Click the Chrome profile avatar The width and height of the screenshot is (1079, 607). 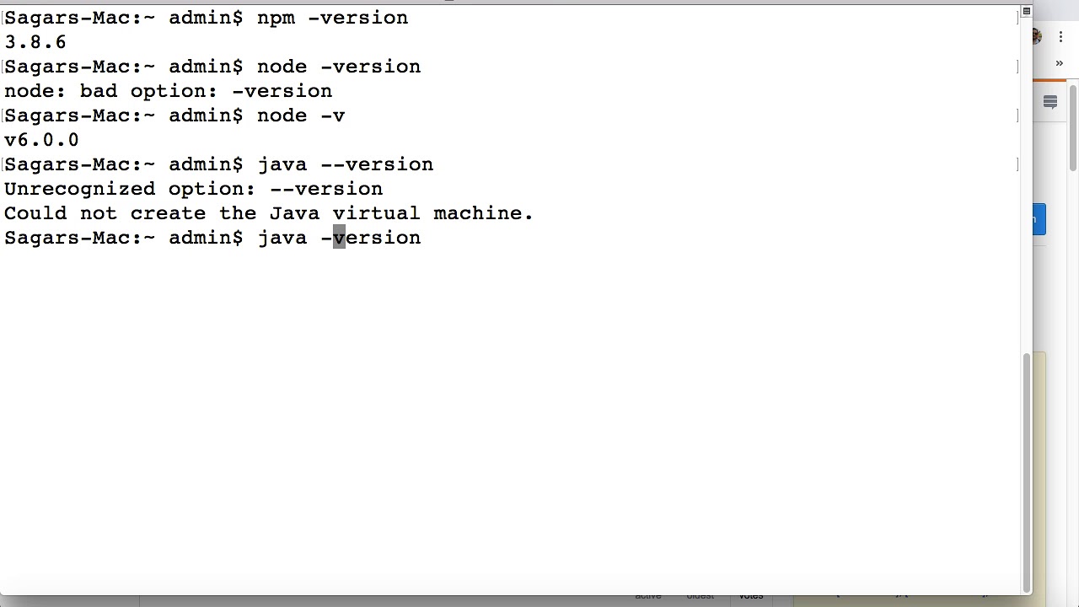tap(1037, 37)
